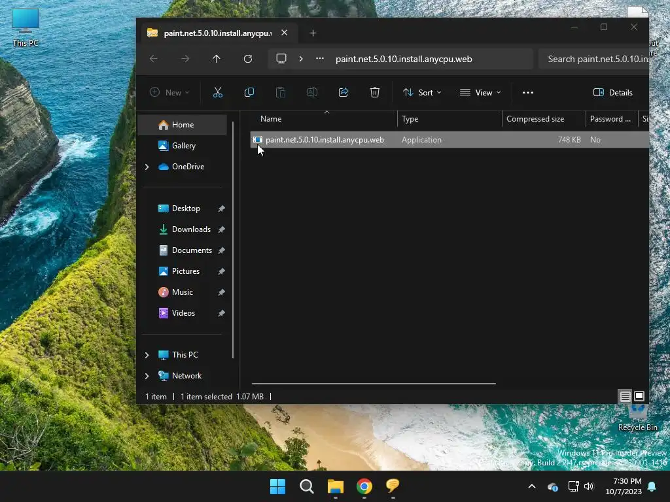This screenshot has height=502, width=670.
Task: Click the Recycle Bin desktop icon
Action: point(637,418)
